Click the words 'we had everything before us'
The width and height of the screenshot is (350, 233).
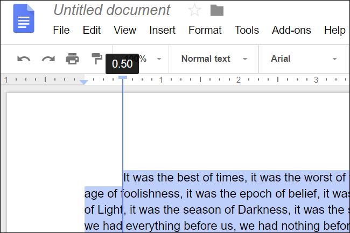coord(159,226)
